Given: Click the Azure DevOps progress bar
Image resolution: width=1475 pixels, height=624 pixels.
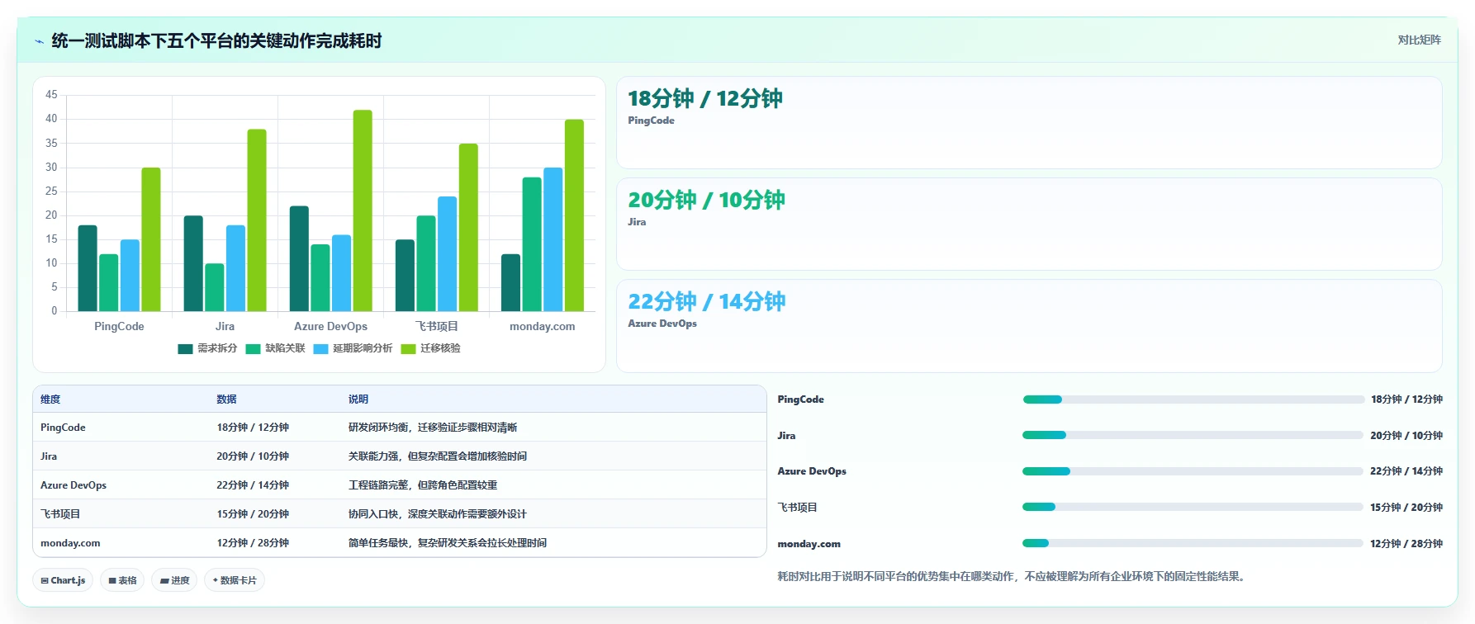Looking at the screenshot, I should point(1193,471).
